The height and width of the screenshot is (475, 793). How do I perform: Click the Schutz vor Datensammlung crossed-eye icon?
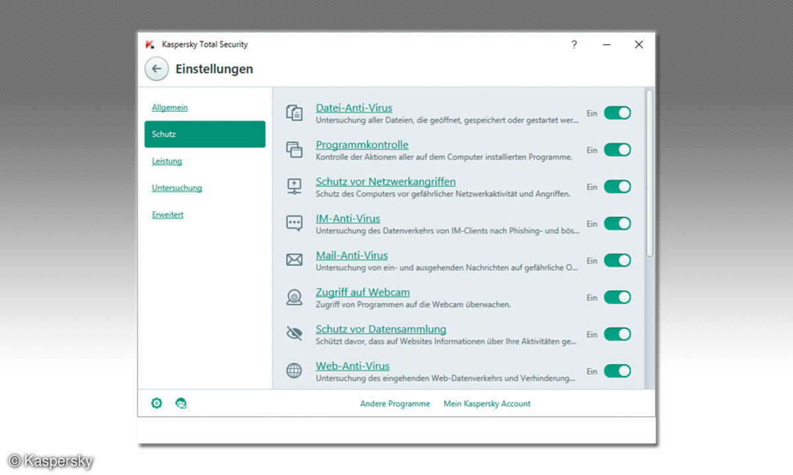[x=294, y=334]
